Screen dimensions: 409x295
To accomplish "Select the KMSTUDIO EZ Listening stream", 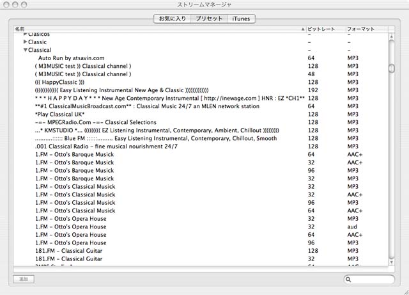I will (201, 131).
